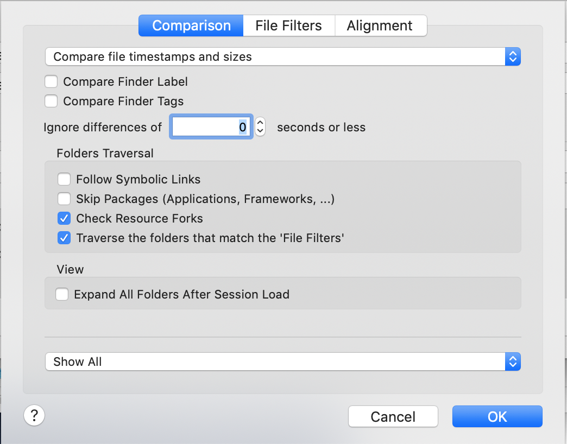Image resolution: width=567 pixels, height=444 pixels.
Task: Uncheck Check Resource Forks option
Action: click(x=64, y=219)
